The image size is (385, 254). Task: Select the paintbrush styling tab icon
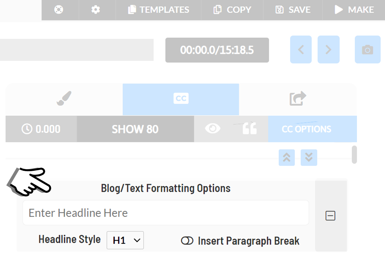click(x=63, y=99)
